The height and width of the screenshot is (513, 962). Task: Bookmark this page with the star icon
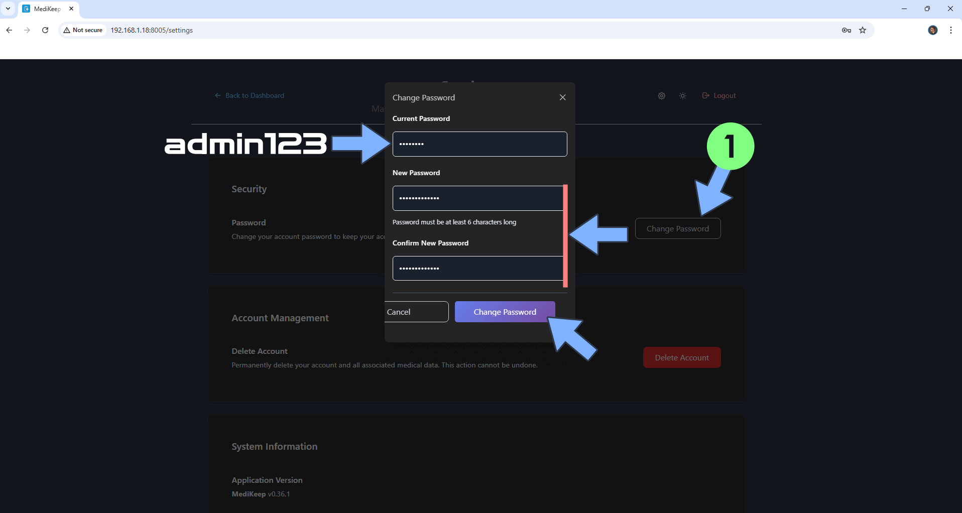point(863,30)
